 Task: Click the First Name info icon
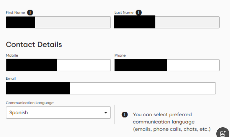[30, 13]
